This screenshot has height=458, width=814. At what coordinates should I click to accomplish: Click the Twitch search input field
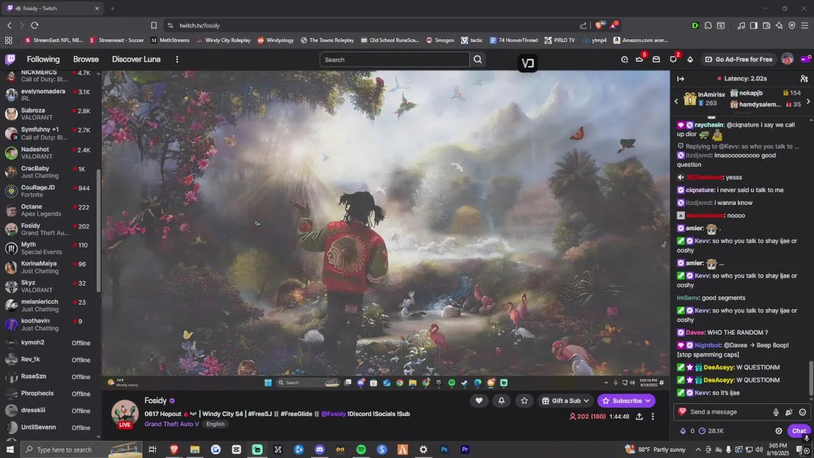tap(395, 60)
